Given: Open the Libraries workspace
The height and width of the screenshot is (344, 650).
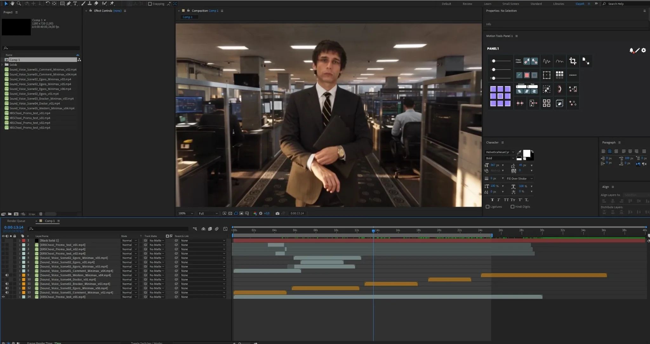Looking at the screenshot, I should tap(559, 4).
